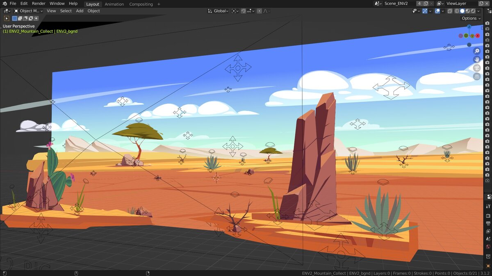
Task: Expand the Options dropdown
Action: (471, 18)
